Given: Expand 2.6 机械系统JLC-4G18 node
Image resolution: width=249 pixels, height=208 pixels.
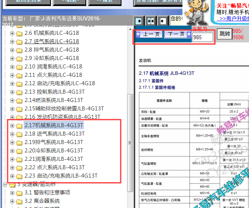Looking at the screenshot, I should (12, 33).
